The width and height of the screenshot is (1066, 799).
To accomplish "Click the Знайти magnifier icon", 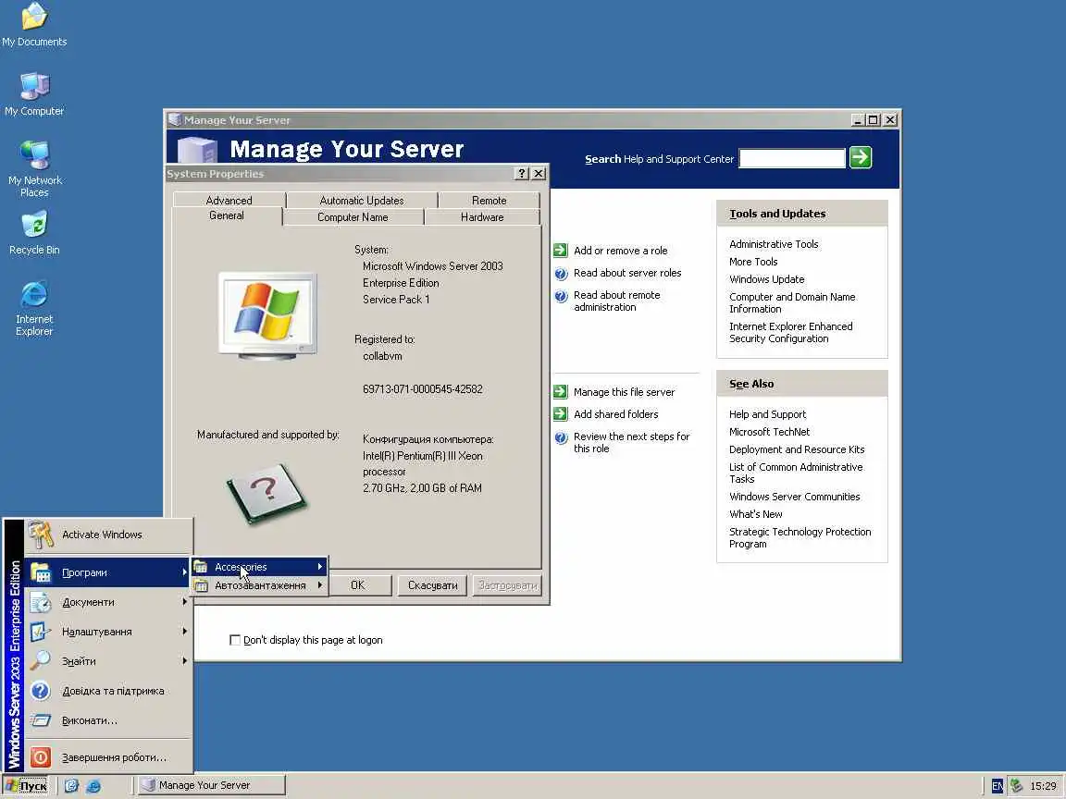I will click(x=41, y=660).
